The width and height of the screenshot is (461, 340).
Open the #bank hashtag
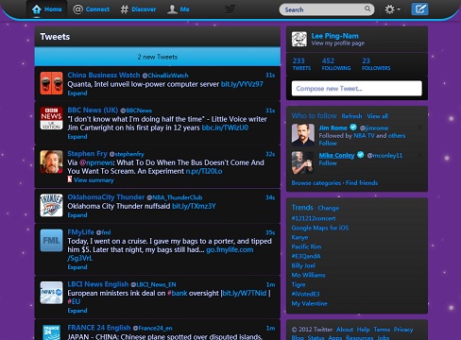[178, 293]
